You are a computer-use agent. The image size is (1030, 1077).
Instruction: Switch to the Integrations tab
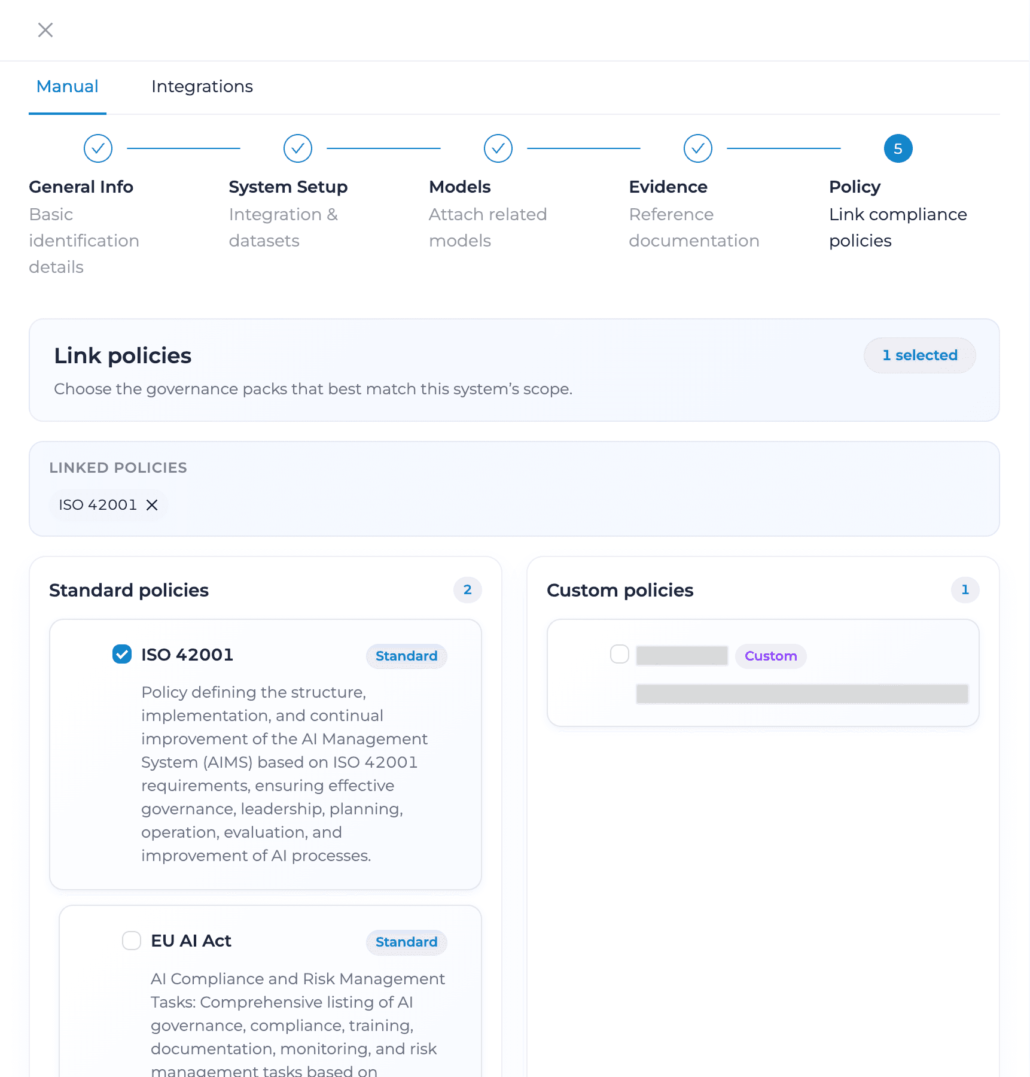click(x=202, y=87)
